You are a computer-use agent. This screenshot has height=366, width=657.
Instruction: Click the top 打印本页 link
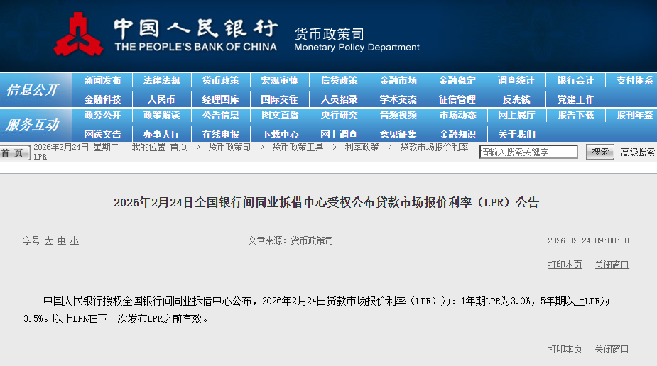tap(565, 265)
